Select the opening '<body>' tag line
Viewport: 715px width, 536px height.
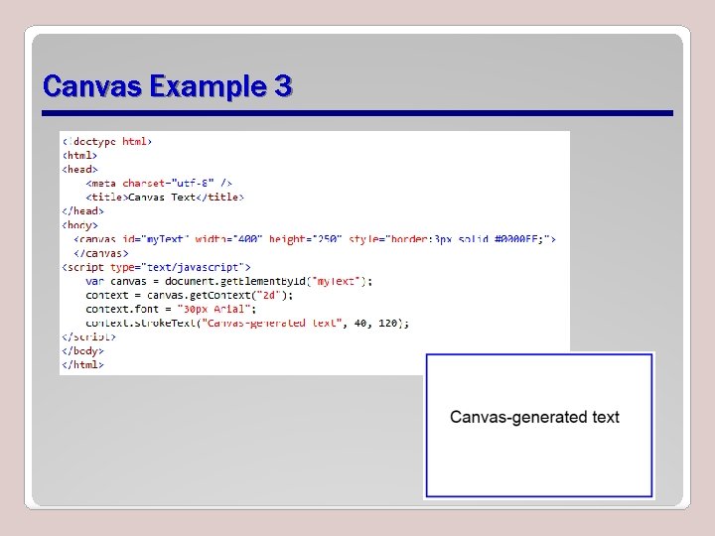pos(80,225)
